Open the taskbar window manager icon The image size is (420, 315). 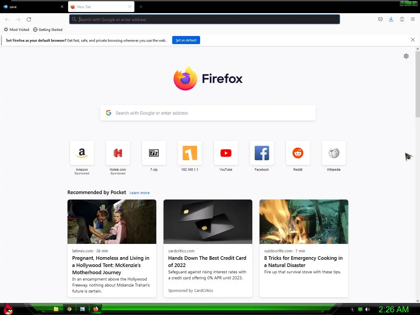82,309
